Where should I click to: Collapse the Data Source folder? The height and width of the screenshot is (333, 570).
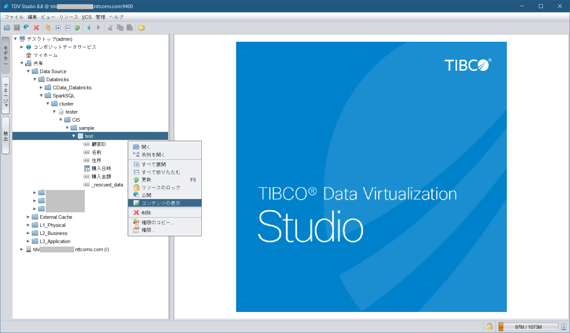pos(28,71)
